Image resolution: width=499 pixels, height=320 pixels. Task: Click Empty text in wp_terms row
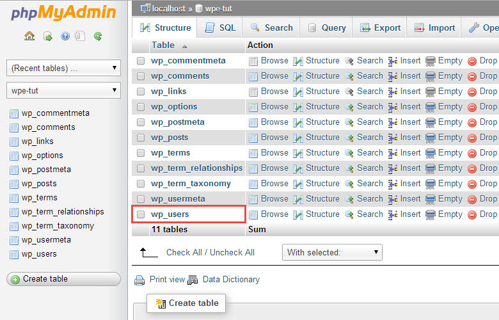450,152
